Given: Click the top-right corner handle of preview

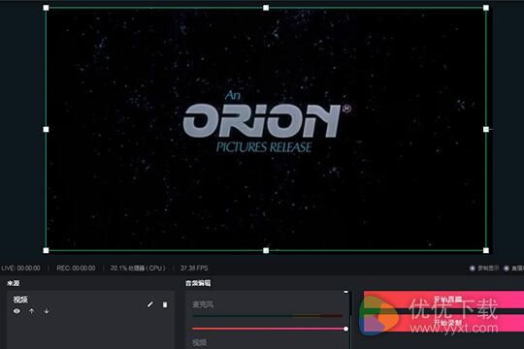Looking at the screenshot, I should pos(486,8).
